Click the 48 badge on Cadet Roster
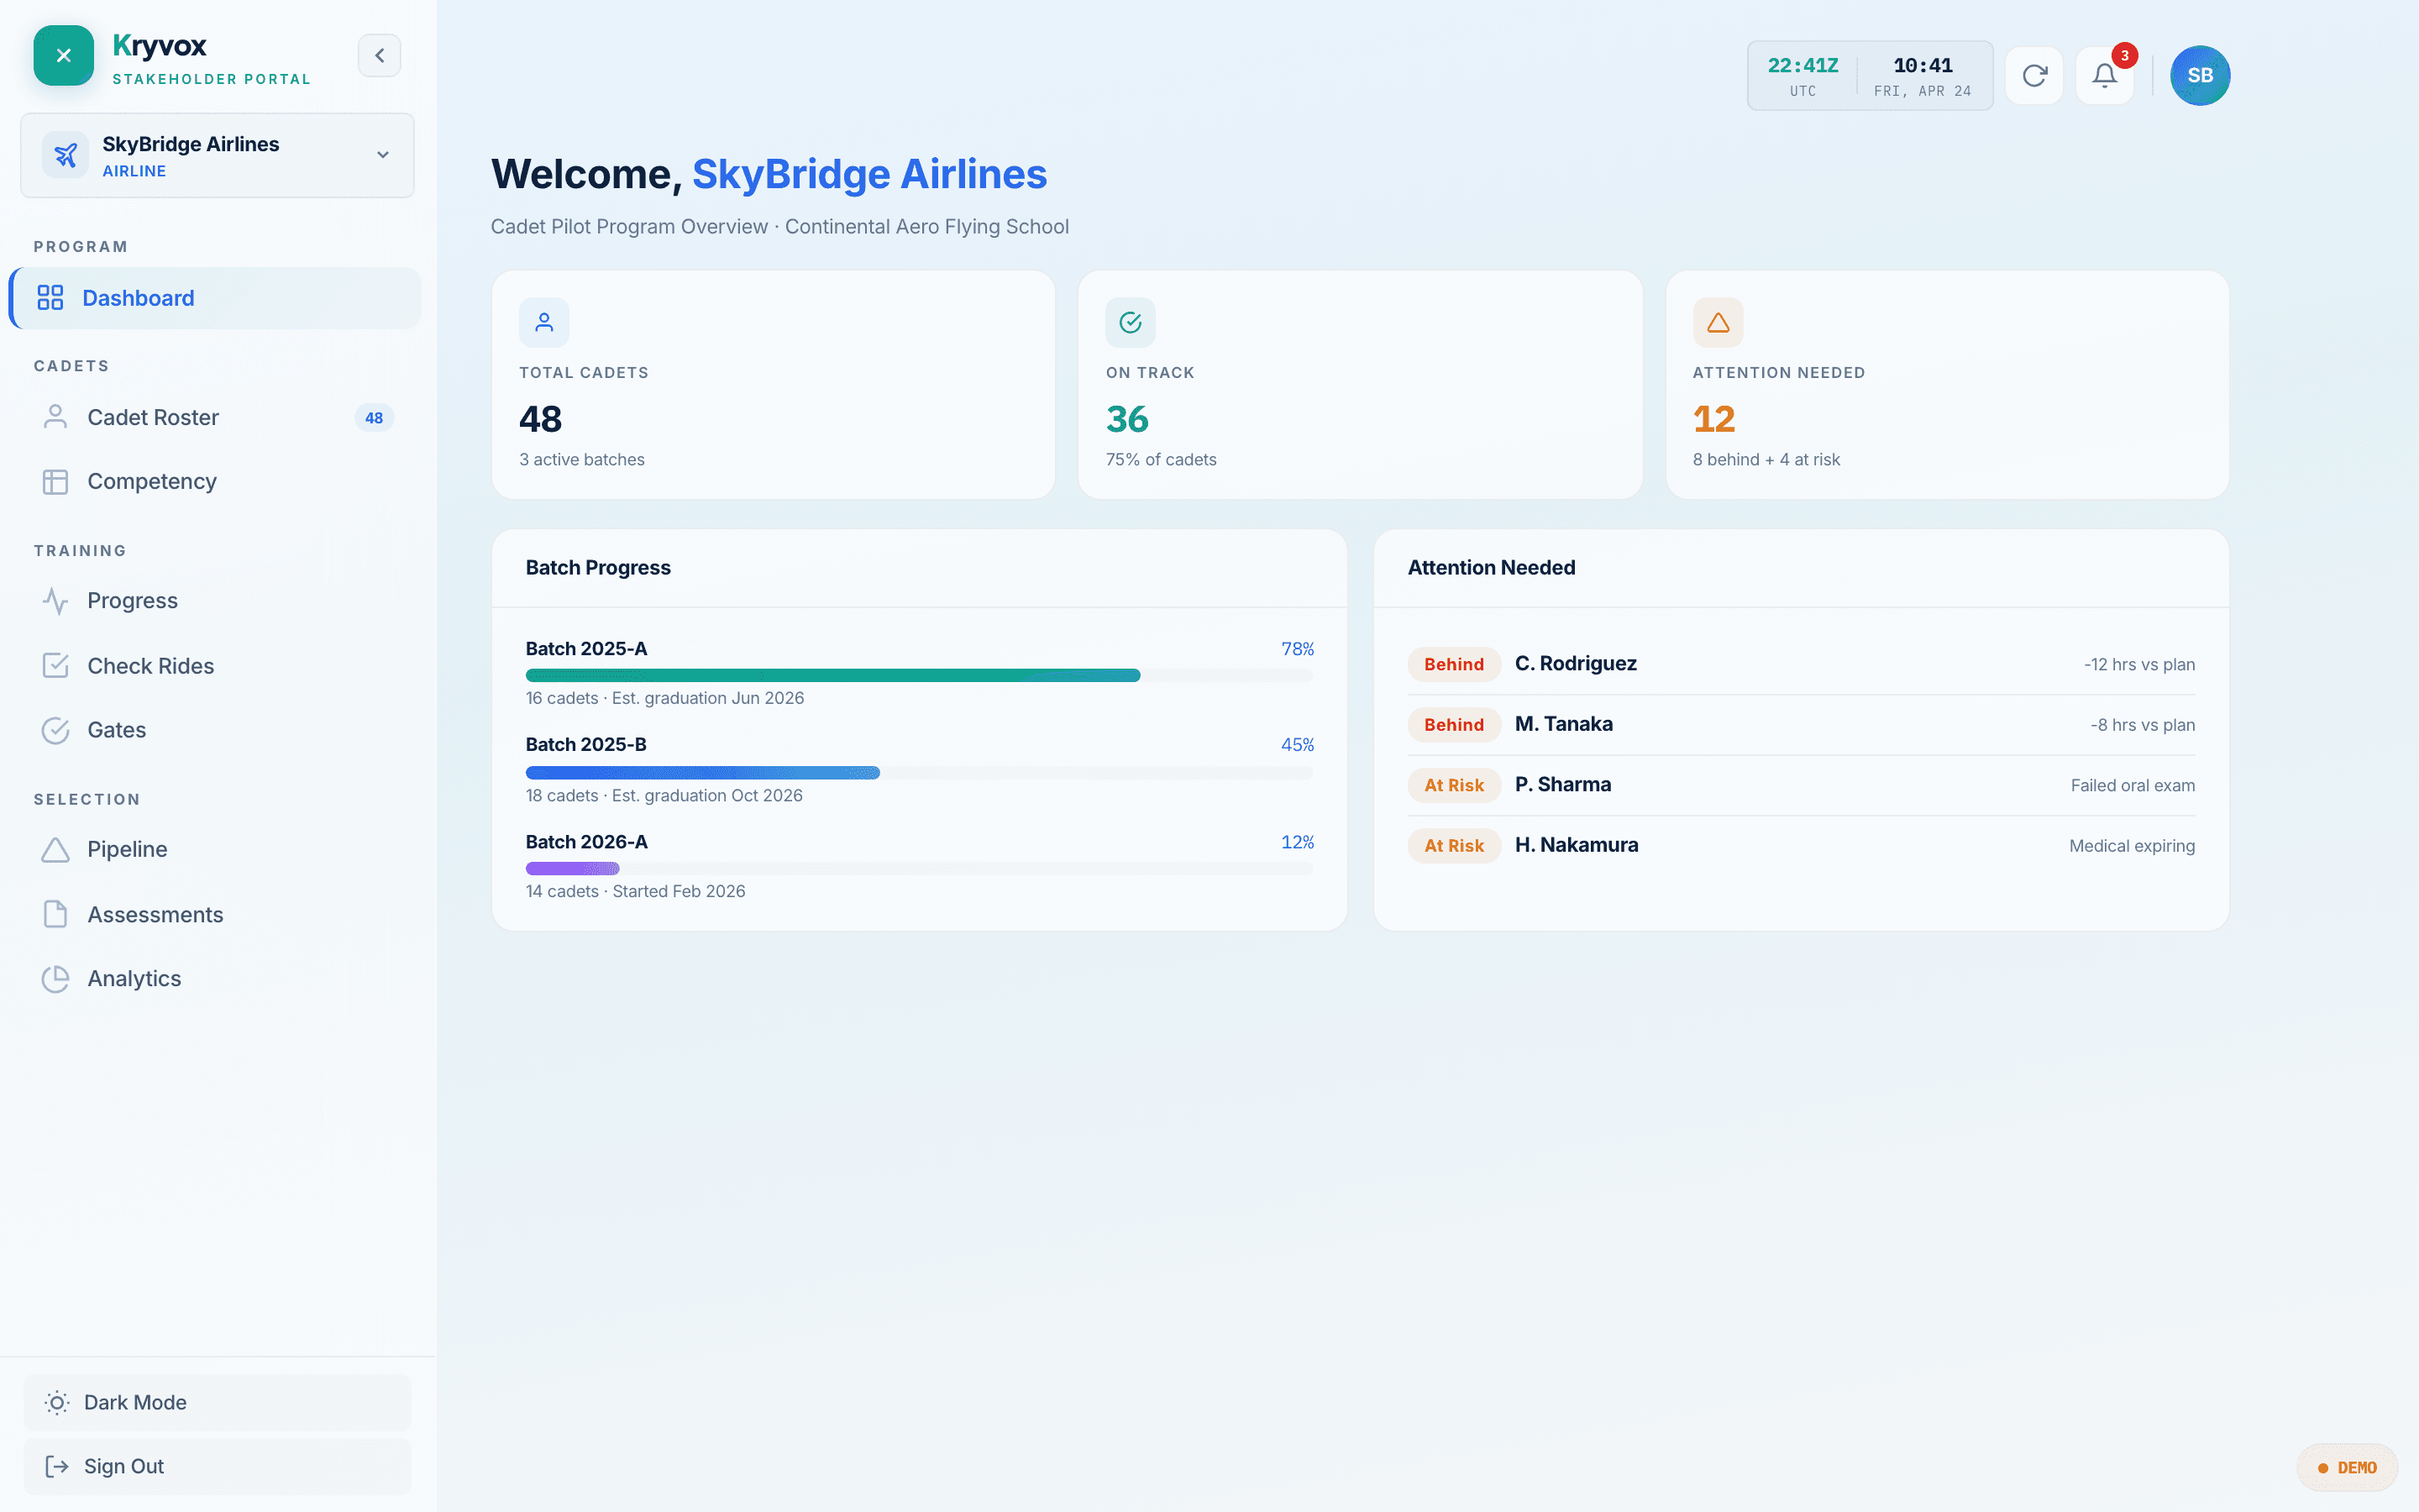 (x=374, y=418)
